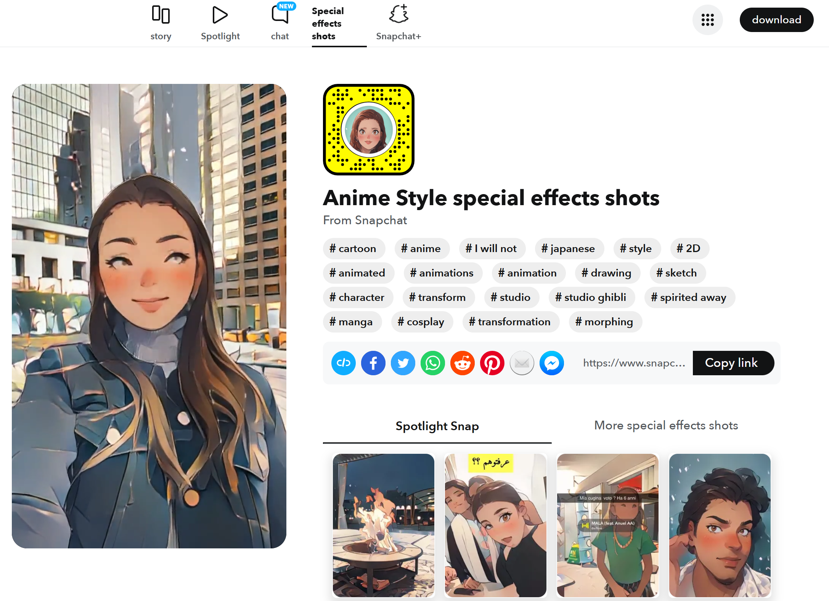Share the lens on Facebook

(x=373, y=363)
